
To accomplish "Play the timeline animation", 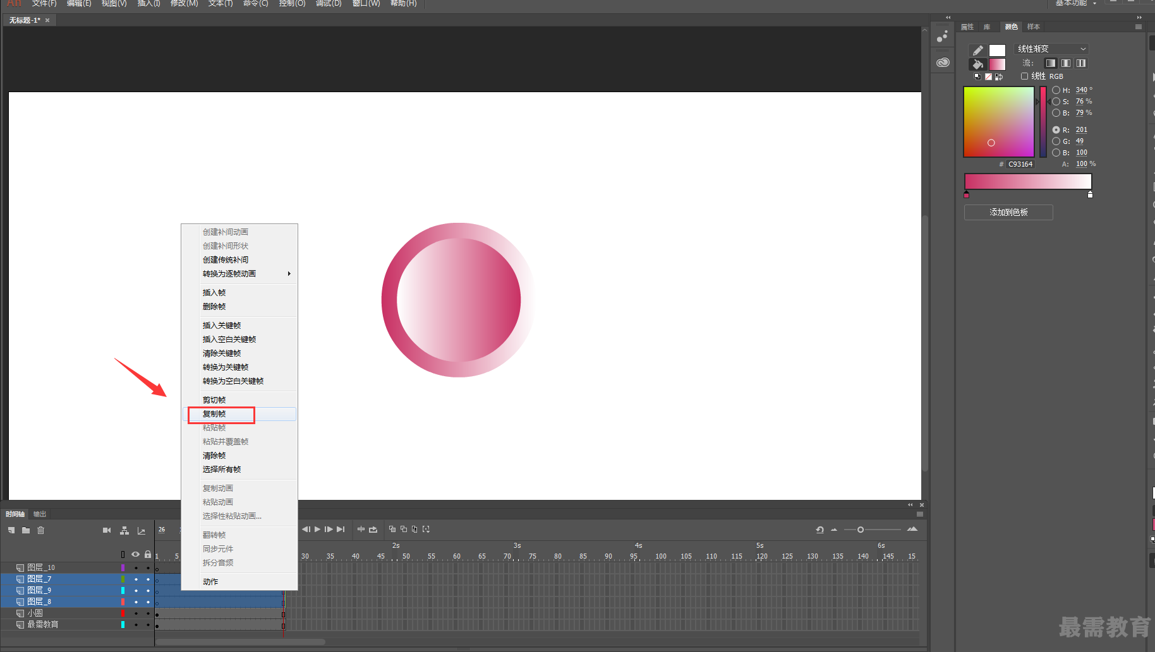I will coord(317,530).
